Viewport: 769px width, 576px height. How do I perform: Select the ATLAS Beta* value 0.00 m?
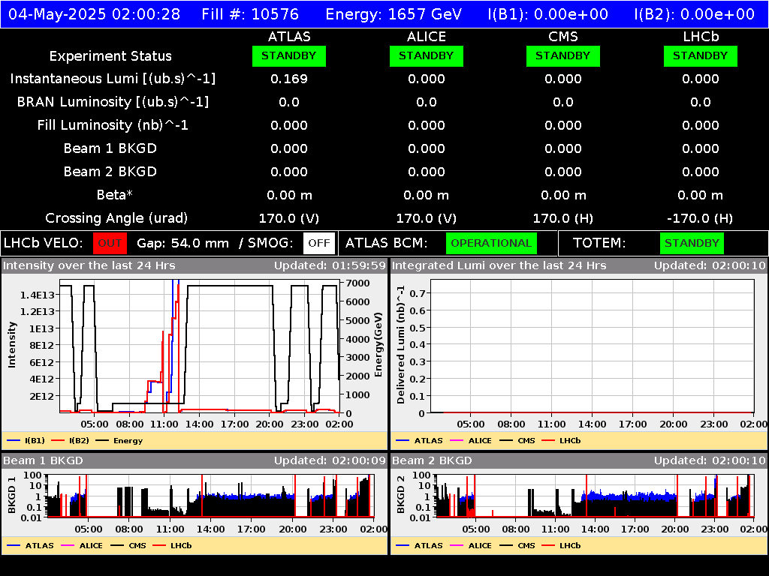pyautogui.click(x=289, y=196)
